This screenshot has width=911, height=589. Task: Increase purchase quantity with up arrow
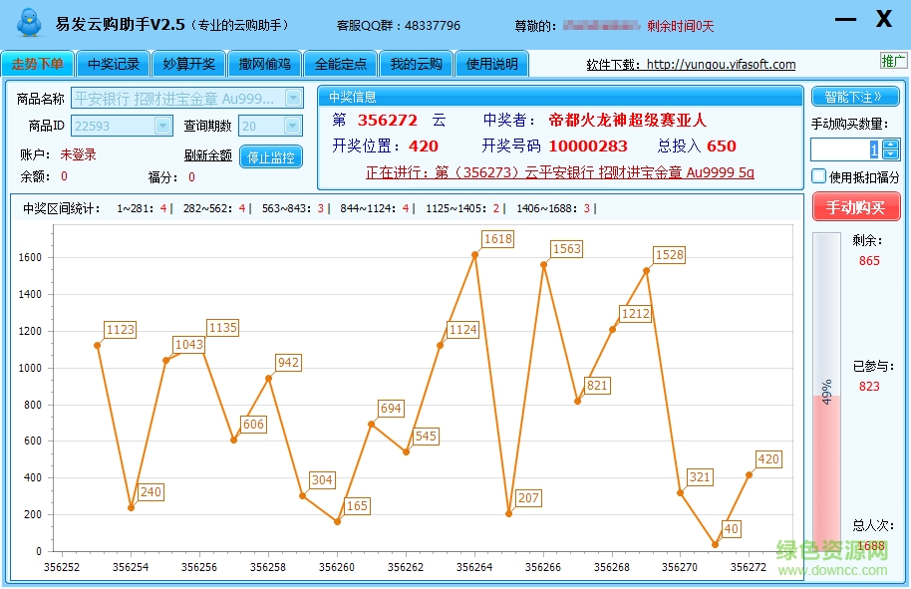[x=890, y=147]
